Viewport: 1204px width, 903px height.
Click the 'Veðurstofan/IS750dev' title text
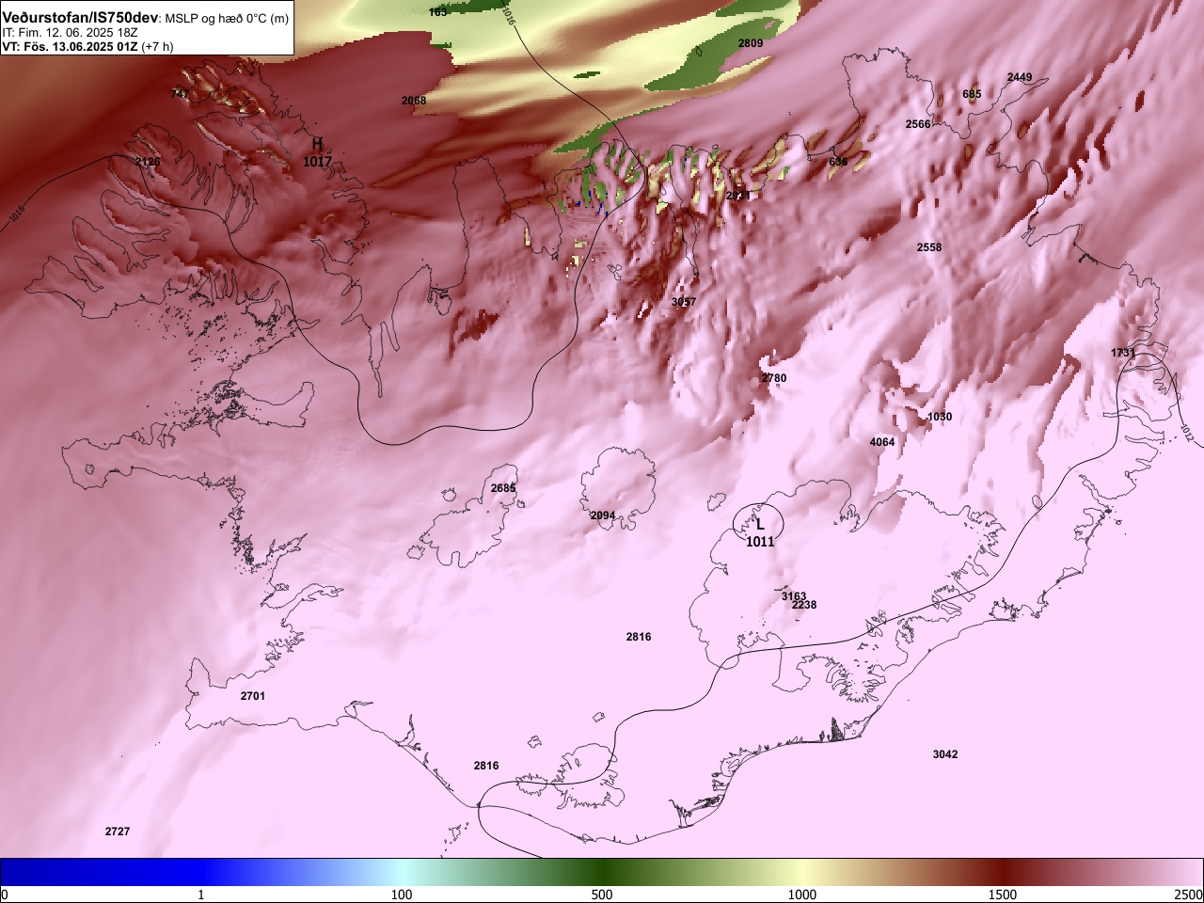click(x=80, y=18)
